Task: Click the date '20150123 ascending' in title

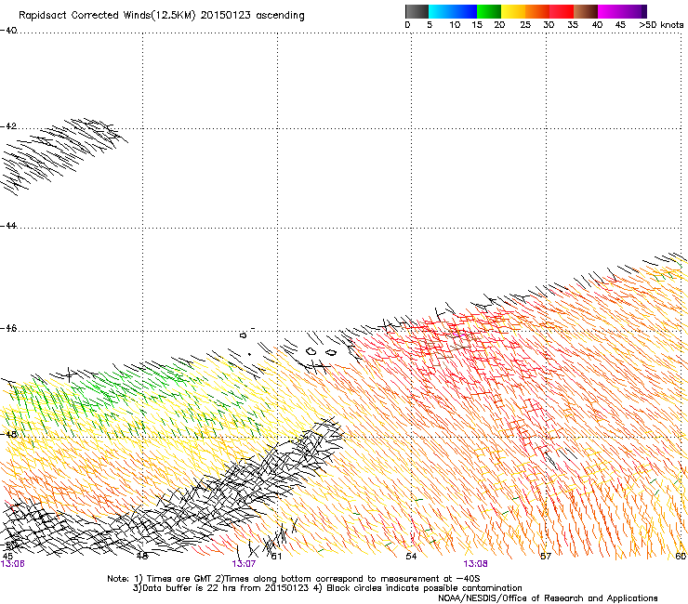Action: (x=252, y=16)
